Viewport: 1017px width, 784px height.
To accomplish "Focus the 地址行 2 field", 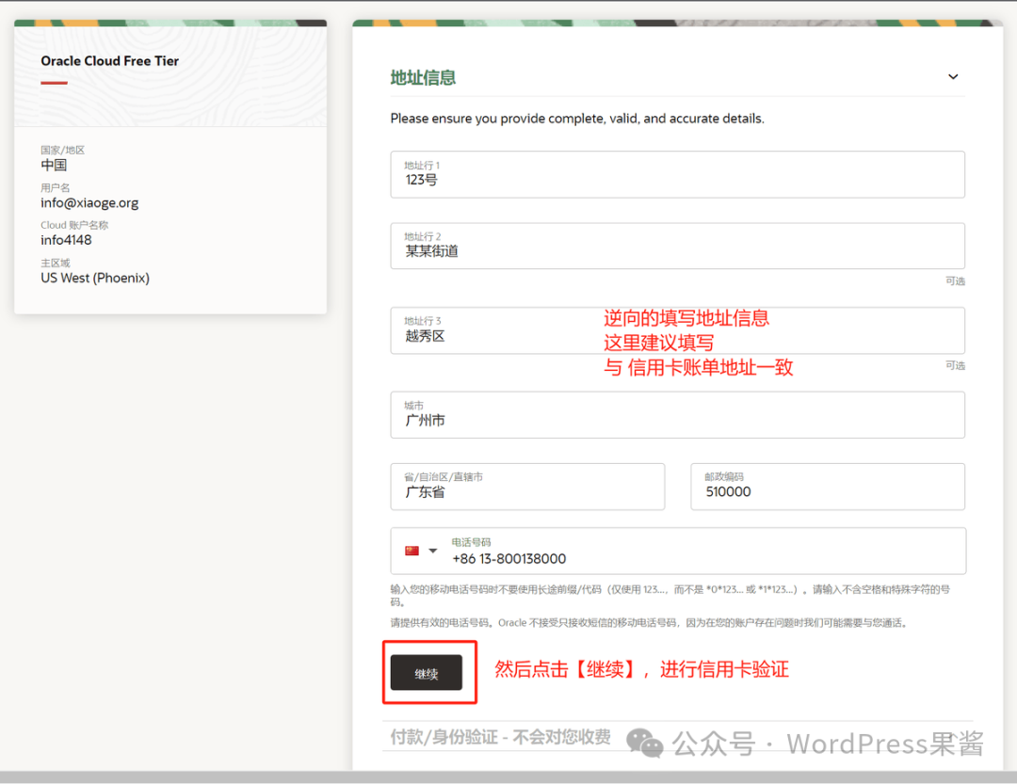I will point(677,246).
